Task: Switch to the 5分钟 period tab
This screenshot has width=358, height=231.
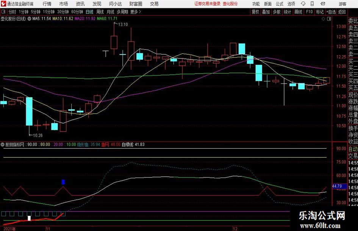Action: [x=36, y=12]
